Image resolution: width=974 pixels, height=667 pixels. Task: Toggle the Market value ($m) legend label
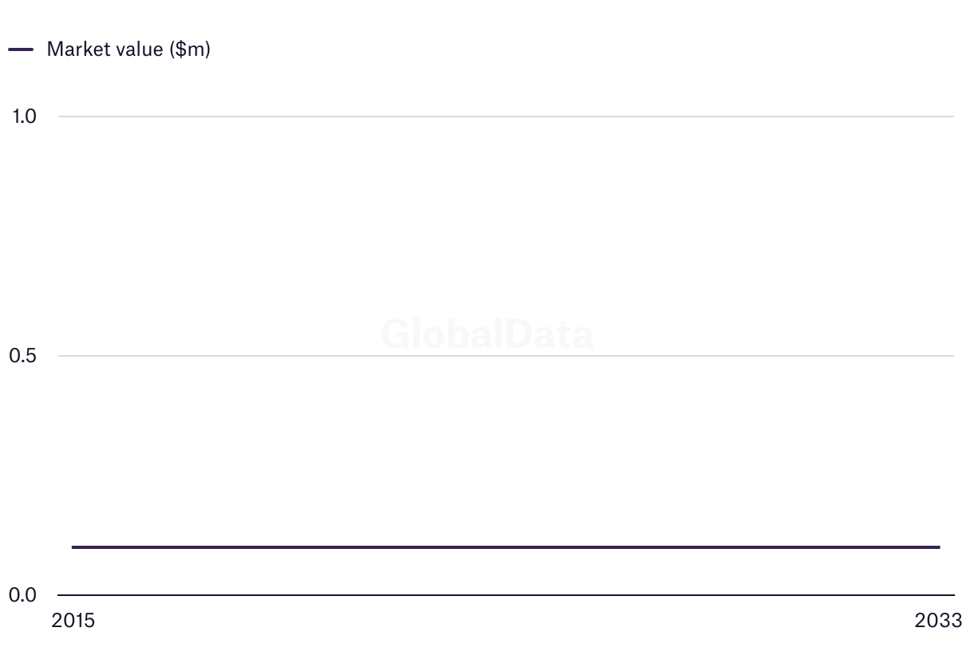(128, 49)
